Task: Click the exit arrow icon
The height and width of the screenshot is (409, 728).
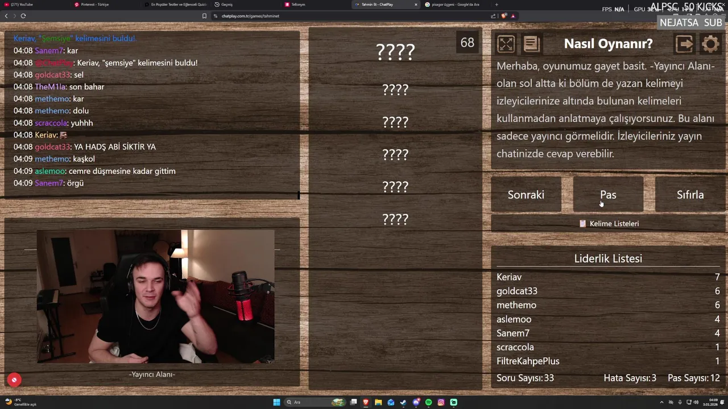Action: tap(684, 44)
